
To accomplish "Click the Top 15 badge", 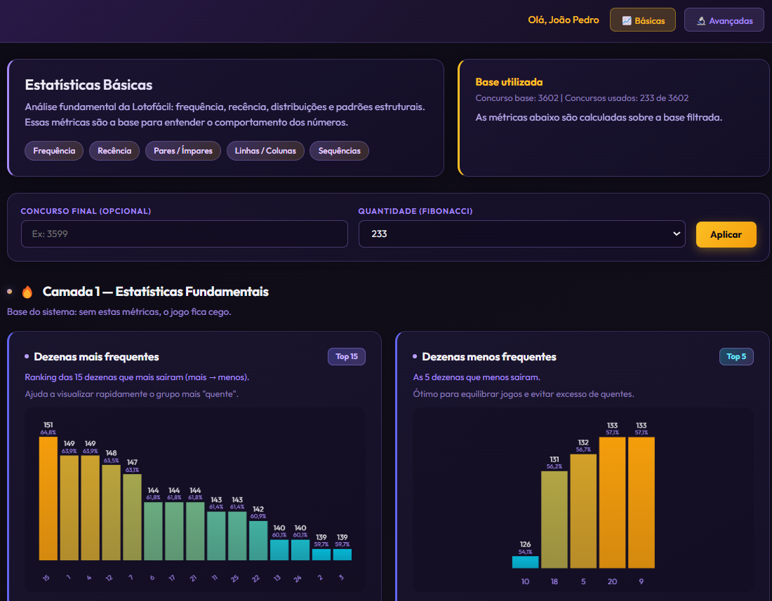I will point(347,357).
